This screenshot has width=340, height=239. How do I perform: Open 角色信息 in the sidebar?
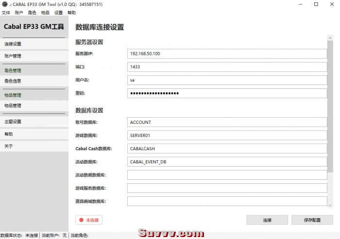[34, 81]
